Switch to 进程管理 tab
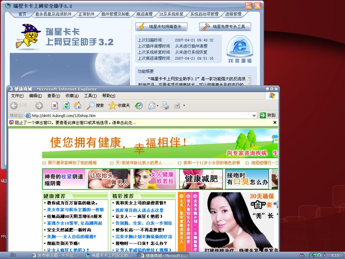345x259 pixels. coord(233,14)
